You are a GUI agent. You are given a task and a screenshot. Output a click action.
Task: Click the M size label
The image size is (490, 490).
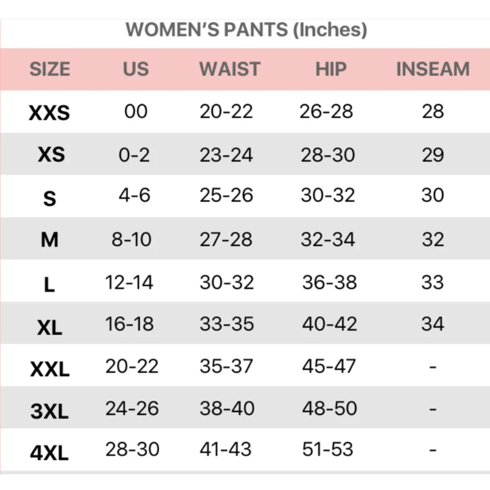[49, 240]
